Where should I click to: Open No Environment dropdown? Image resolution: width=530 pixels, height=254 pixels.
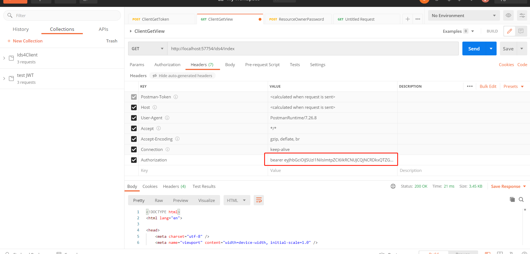[464, 15]
